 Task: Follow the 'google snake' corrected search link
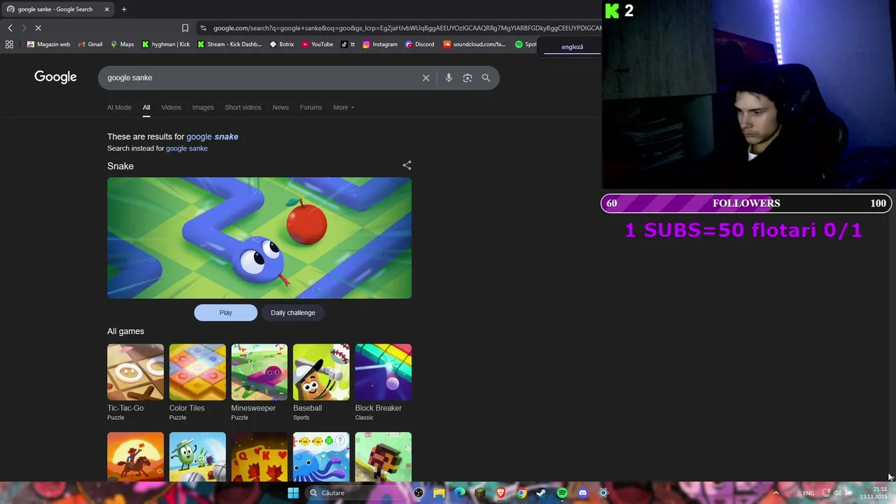tap(212, 136)
